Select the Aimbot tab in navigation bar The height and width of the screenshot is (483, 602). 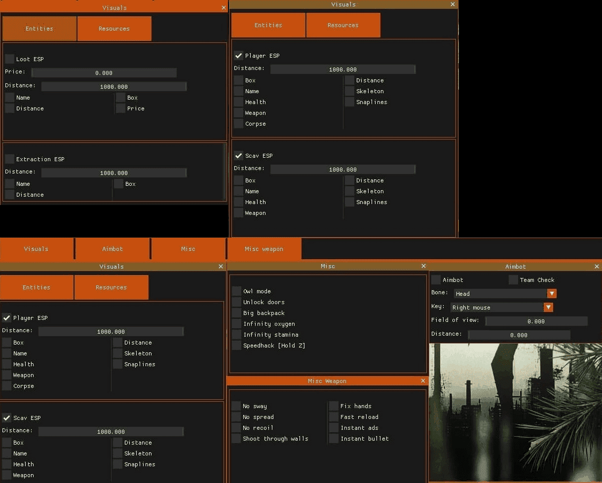tap(113, 249)
